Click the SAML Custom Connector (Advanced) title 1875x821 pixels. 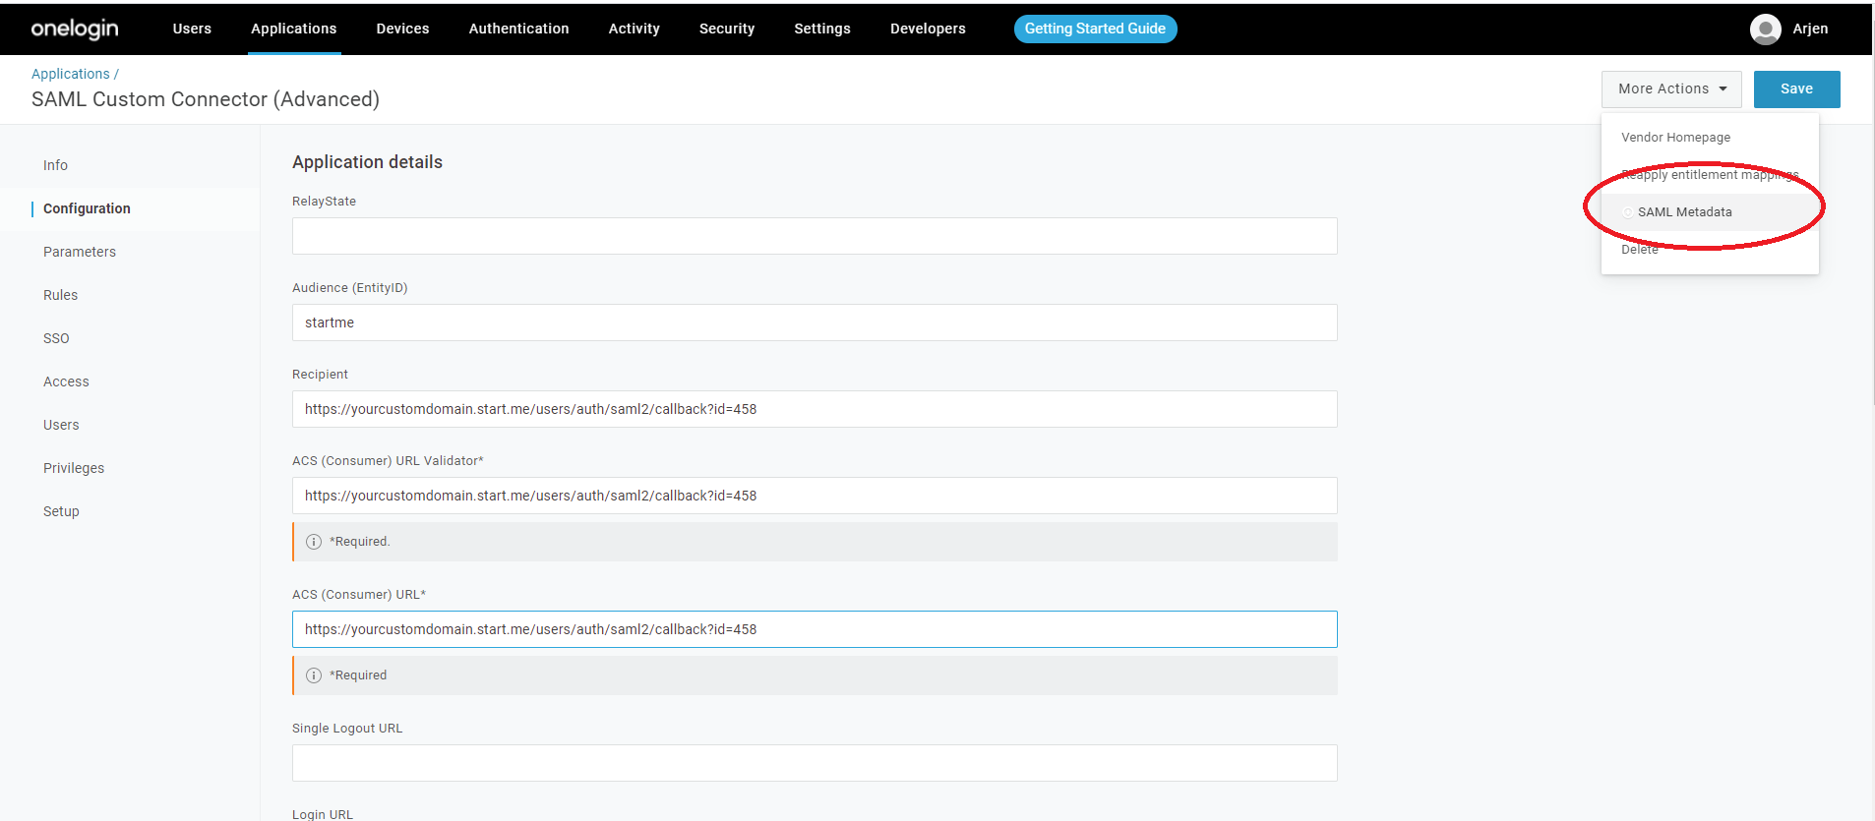click(x=206, y=99)
